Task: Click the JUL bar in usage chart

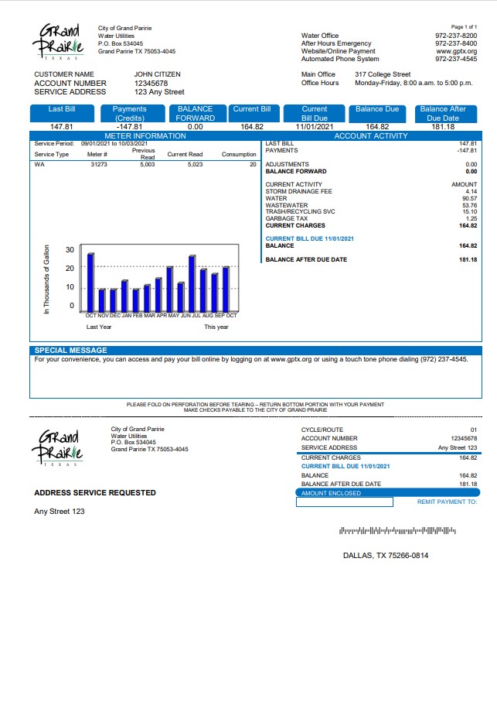Action: click(x=192, y=283)
